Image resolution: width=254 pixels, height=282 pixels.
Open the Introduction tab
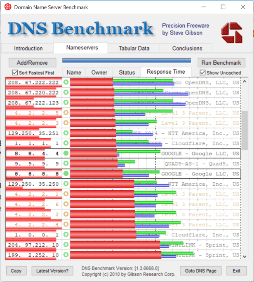coord(28,49)
